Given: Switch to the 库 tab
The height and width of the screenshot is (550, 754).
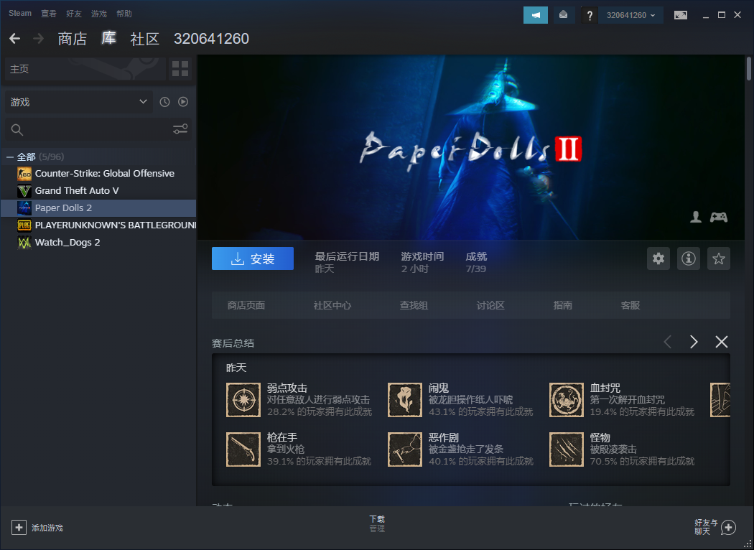Looking at the screenshot, I should tap(108, 39).
